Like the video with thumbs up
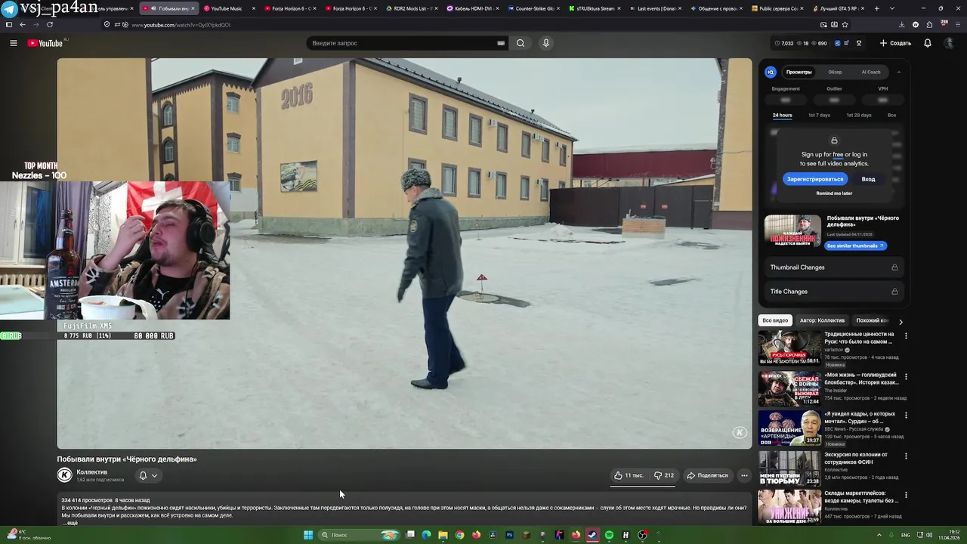This screenshot has height=544, width=967. (x=629, y=475)
